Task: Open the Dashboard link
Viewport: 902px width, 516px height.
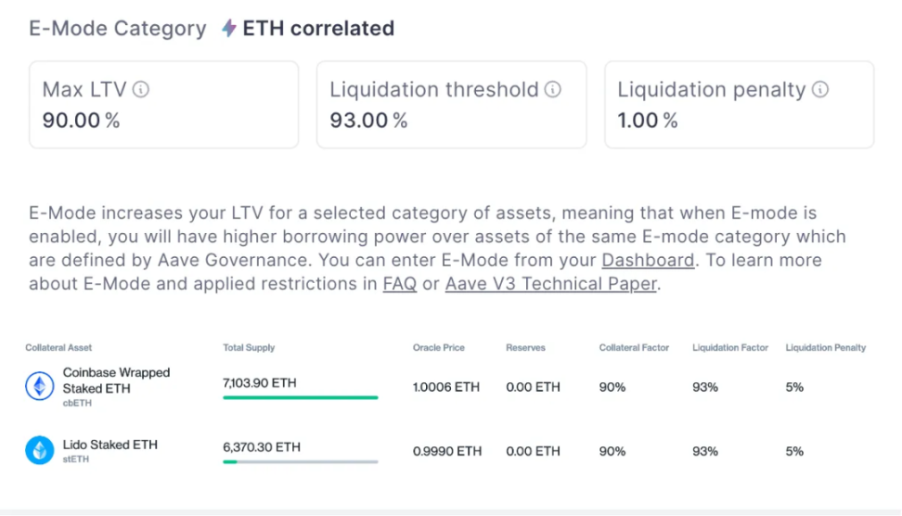Action: (648, 260)
